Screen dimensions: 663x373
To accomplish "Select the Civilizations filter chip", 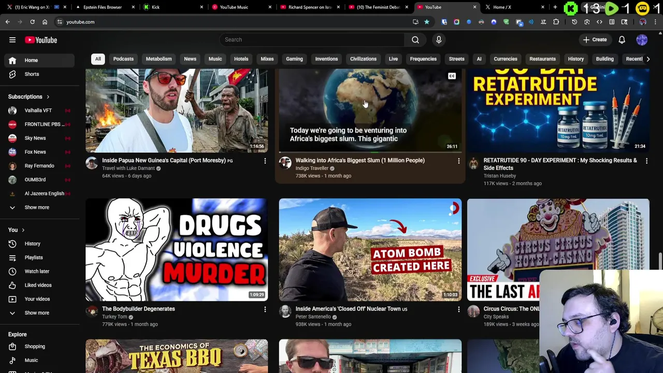I will click(363, 59).
